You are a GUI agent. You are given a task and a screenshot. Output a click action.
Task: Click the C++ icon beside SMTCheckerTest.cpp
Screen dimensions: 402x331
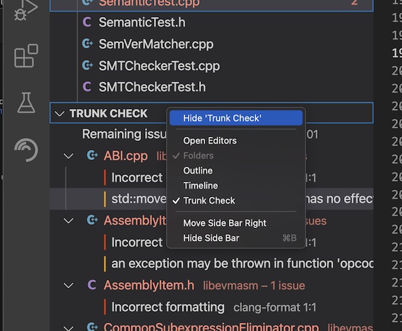(87, 65)
